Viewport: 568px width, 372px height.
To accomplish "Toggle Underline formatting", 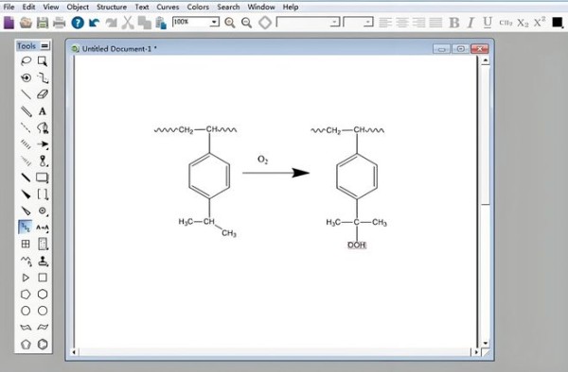I will 488,23.
